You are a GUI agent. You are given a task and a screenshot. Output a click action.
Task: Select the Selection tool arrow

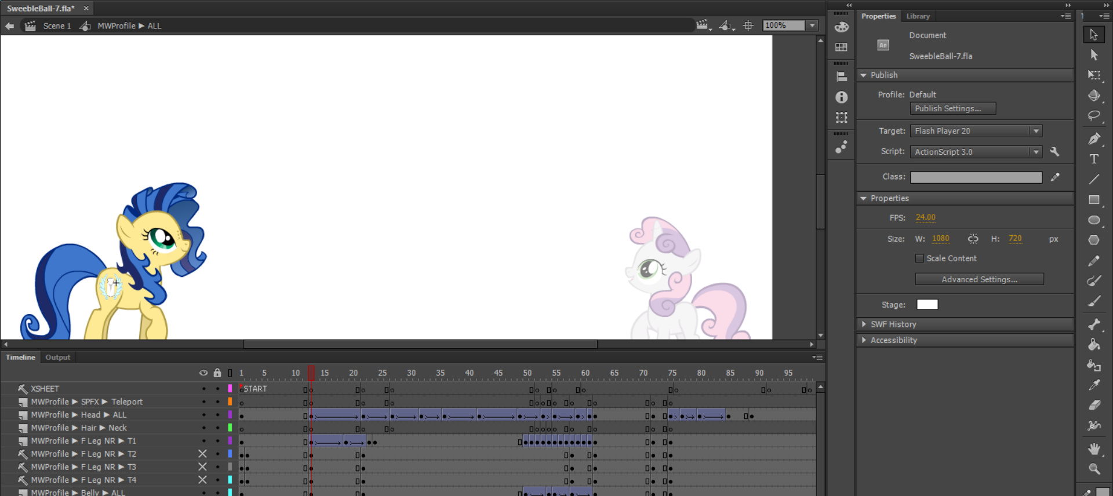(x=1094, y=35)
